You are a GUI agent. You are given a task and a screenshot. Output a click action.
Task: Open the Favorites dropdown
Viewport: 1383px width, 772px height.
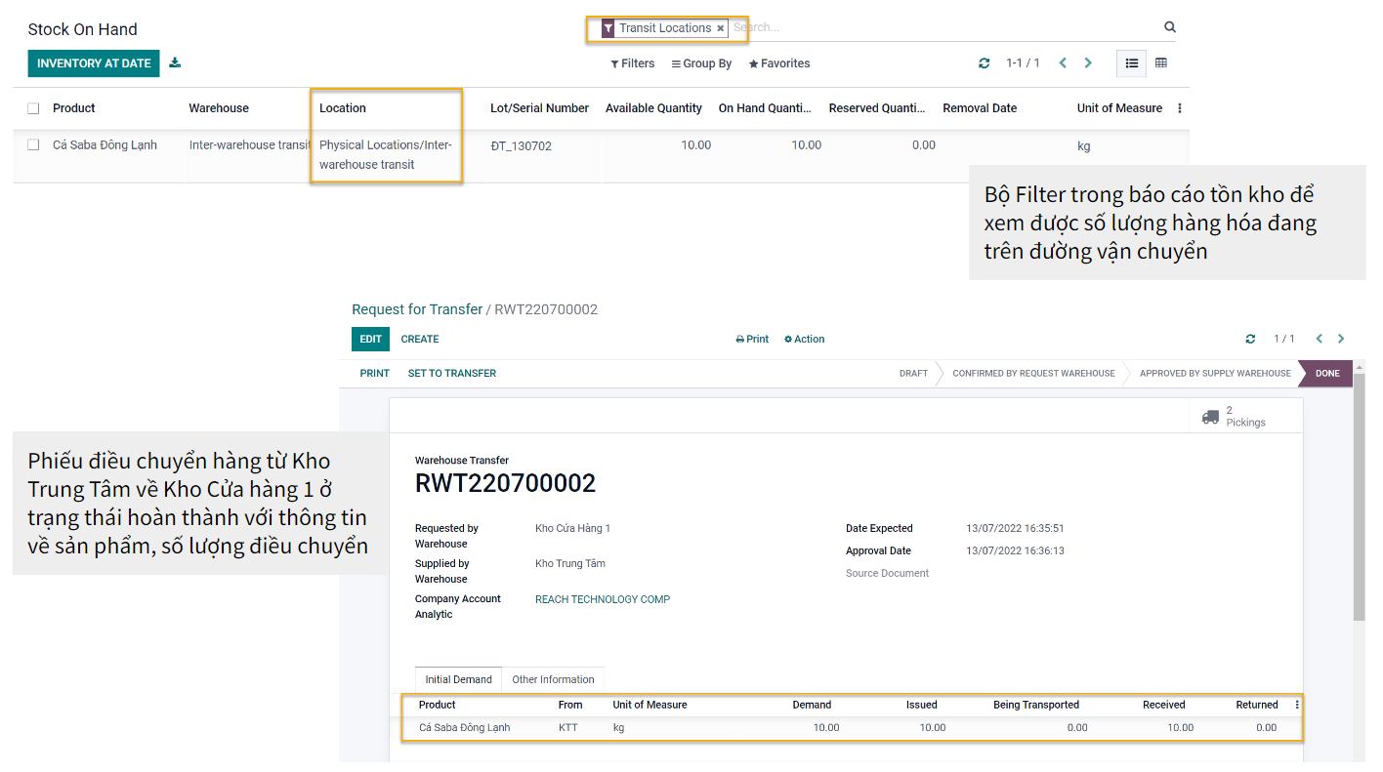[778, 63]
